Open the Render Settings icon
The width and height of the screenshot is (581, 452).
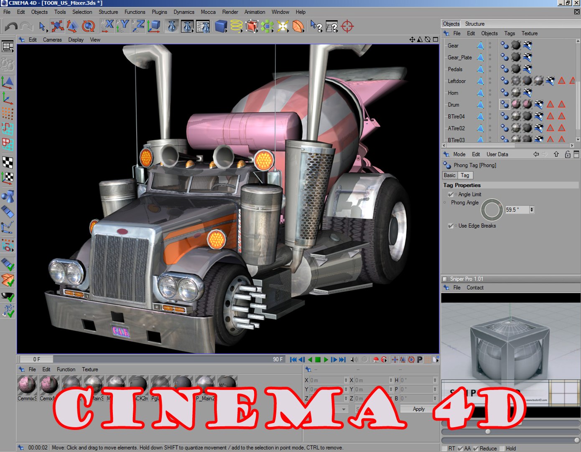(x=203, y=26)
